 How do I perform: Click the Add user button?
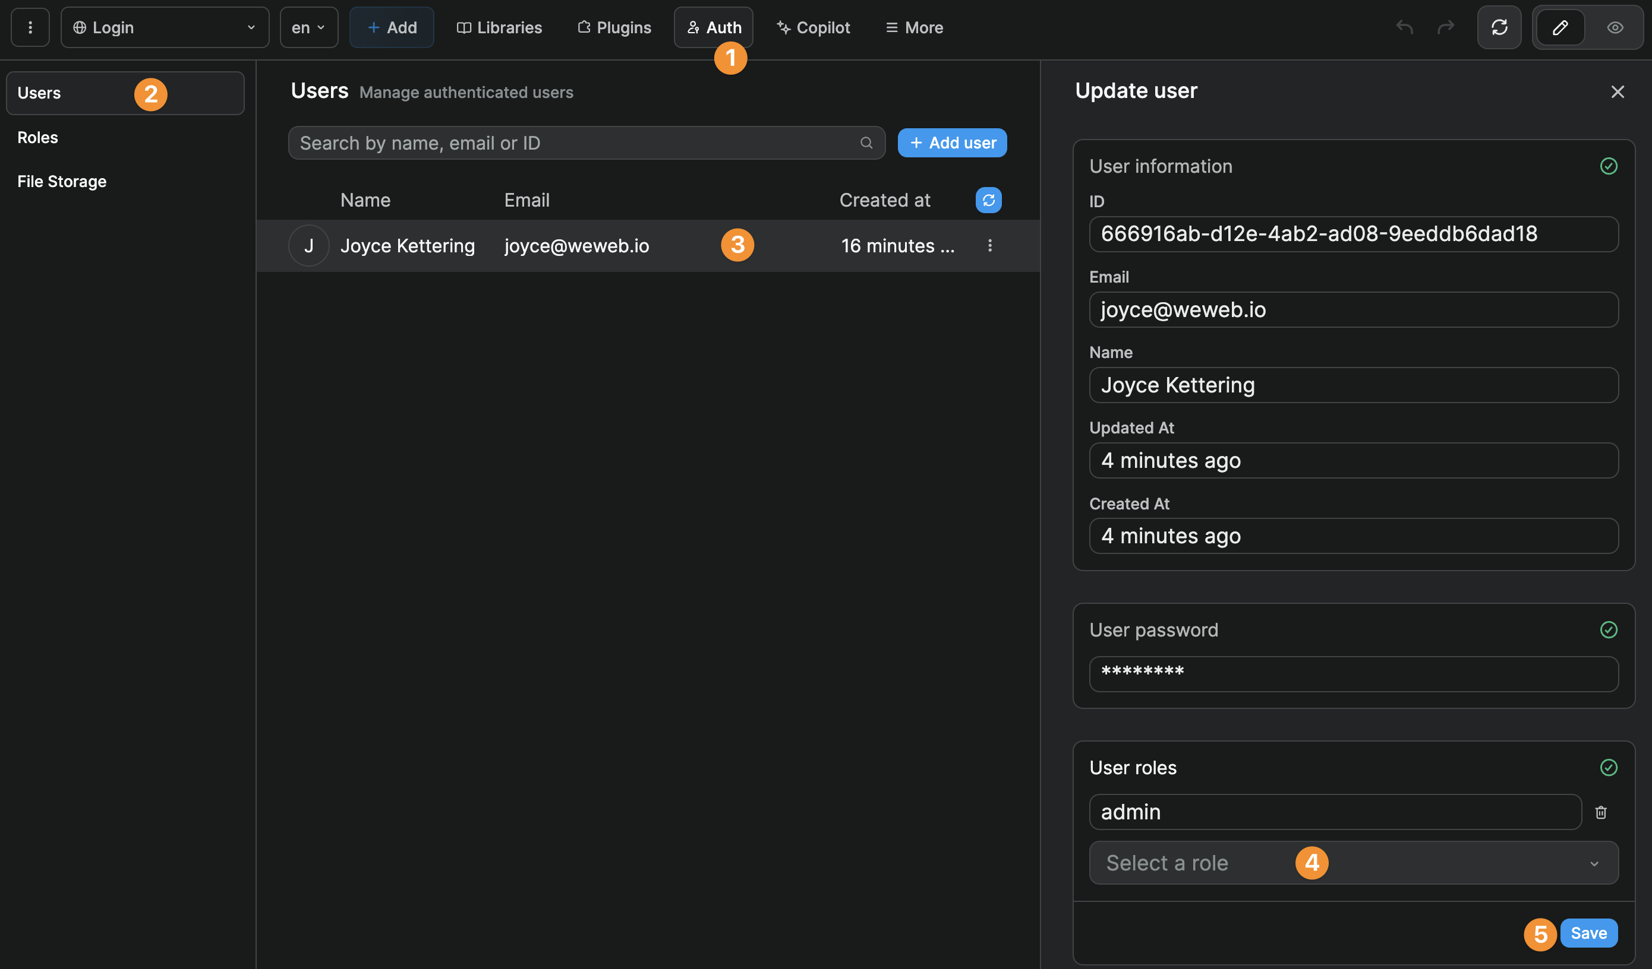[952, 142]
